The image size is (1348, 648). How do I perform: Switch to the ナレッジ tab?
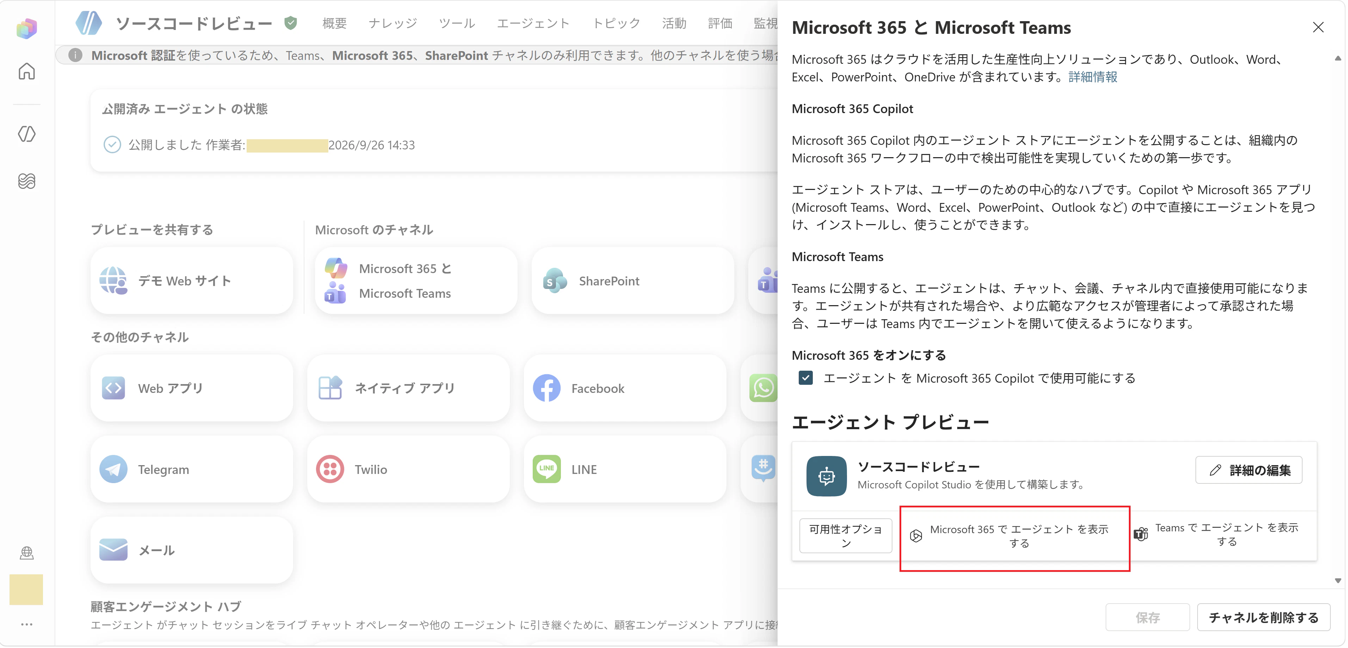coord(392,23)
